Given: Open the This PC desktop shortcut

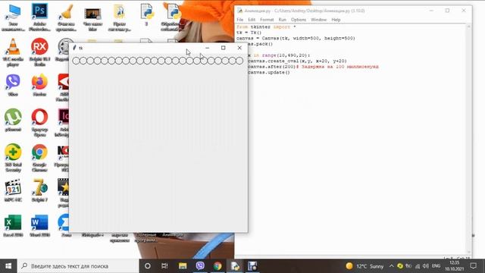Looking at the screenshot, I should point(13,17).
